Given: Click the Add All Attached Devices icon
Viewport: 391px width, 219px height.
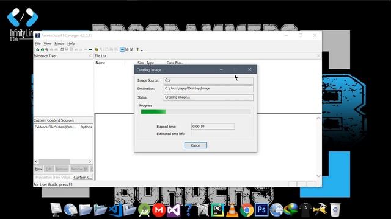Looking at the screenshot, I should point(42,50).
